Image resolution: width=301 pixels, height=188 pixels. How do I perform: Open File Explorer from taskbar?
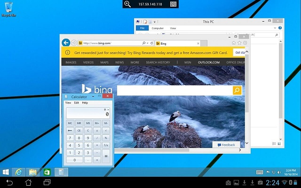pyautogui.click(x=33, y=172)
